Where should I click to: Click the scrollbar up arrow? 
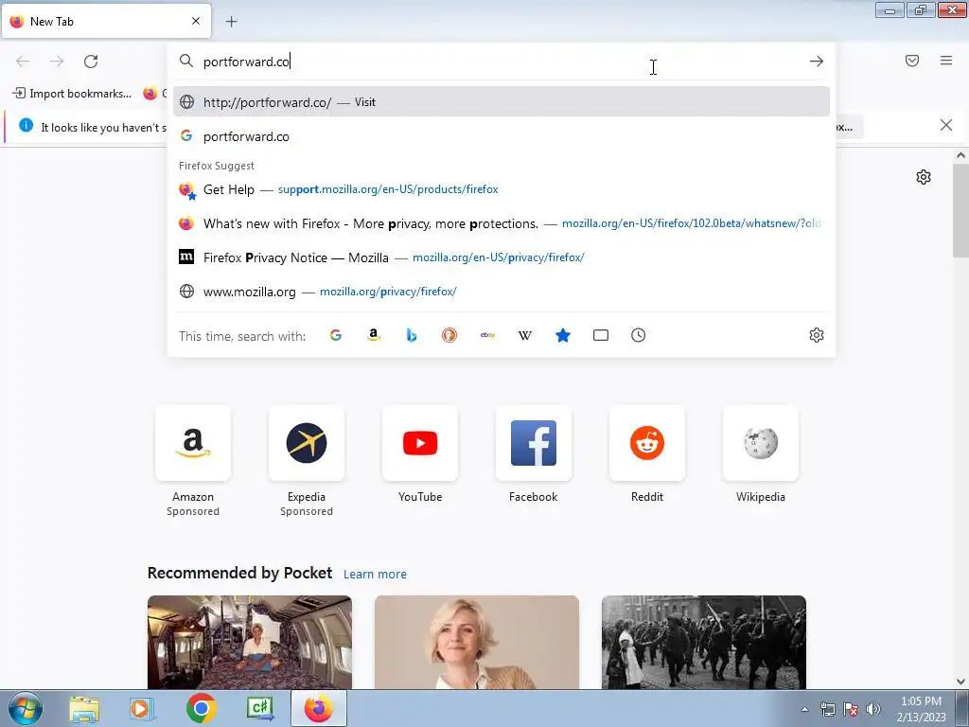coord(960,156)
